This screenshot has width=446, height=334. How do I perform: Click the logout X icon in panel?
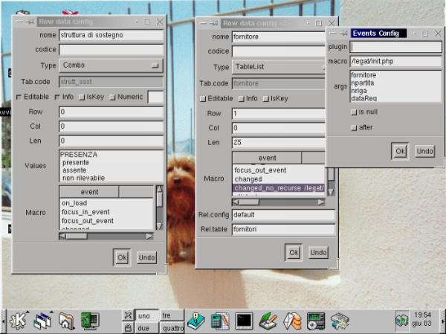[128, 315]
